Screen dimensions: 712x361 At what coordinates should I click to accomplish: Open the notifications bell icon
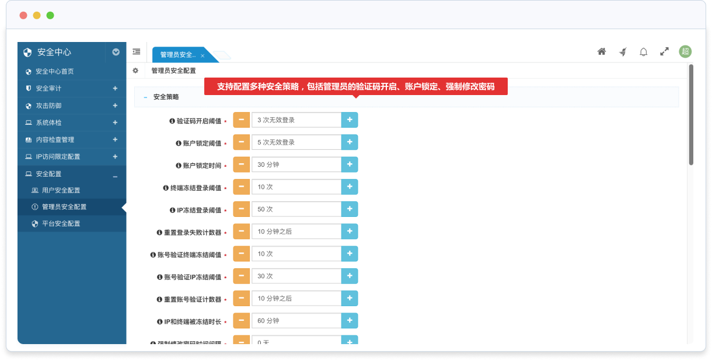(x=644, y=51)
